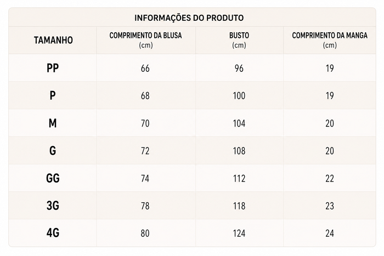The width and height of the screenshot is (384, 256).
Task: Click the 3G size label
Action: click(53, 206)
